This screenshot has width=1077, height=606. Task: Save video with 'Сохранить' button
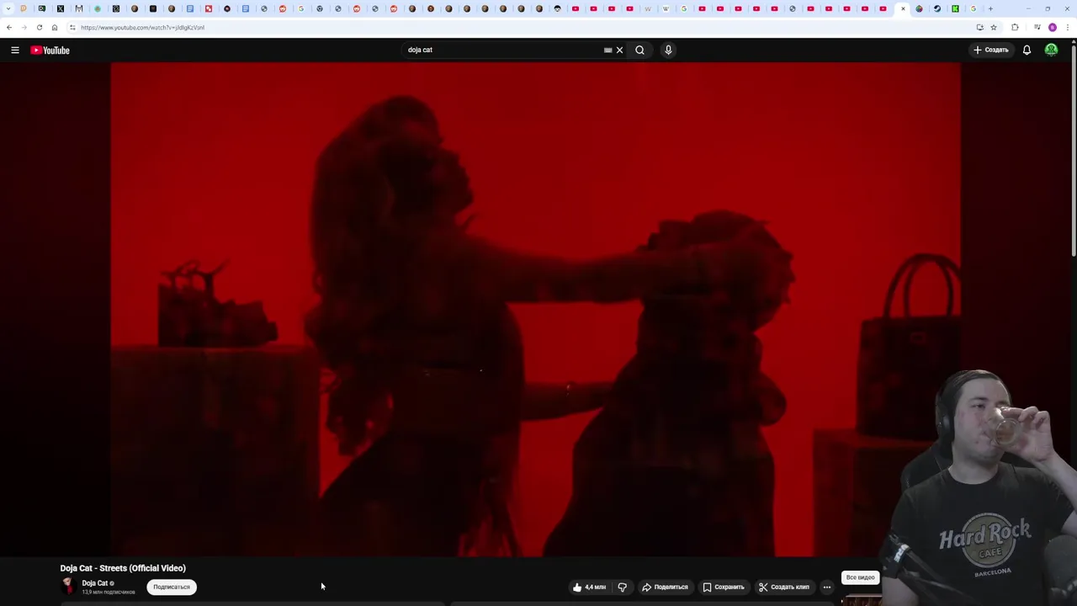point(724,587)
